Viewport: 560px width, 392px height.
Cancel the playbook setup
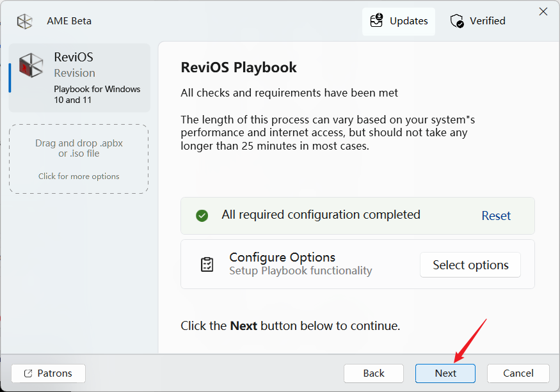pyautogui.click(x=518, y=373)
